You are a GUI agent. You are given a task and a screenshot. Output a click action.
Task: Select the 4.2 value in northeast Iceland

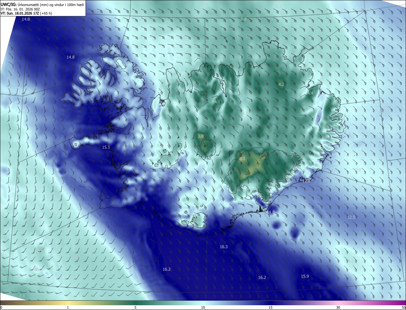(x=281, y=84)
